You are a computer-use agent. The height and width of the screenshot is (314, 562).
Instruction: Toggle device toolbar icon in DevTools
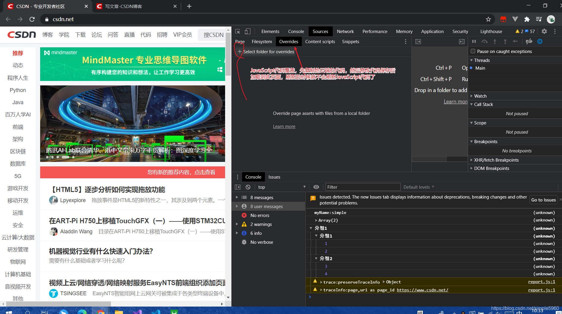[x=247, y=31]
